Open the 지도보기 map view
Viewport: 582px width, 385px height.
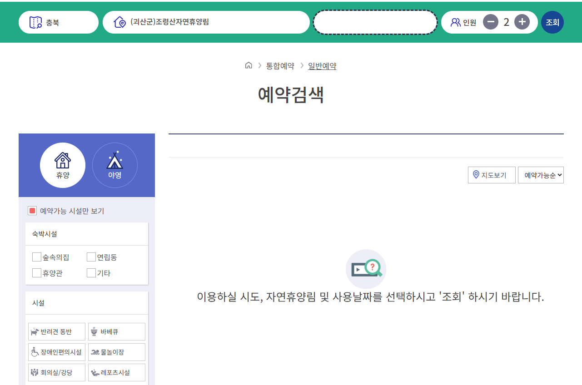point(492,175)
